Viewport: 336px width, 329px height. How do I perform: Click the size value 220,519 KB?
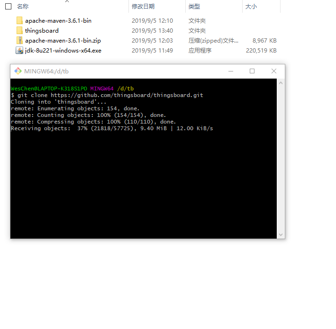tap(261, 51)
